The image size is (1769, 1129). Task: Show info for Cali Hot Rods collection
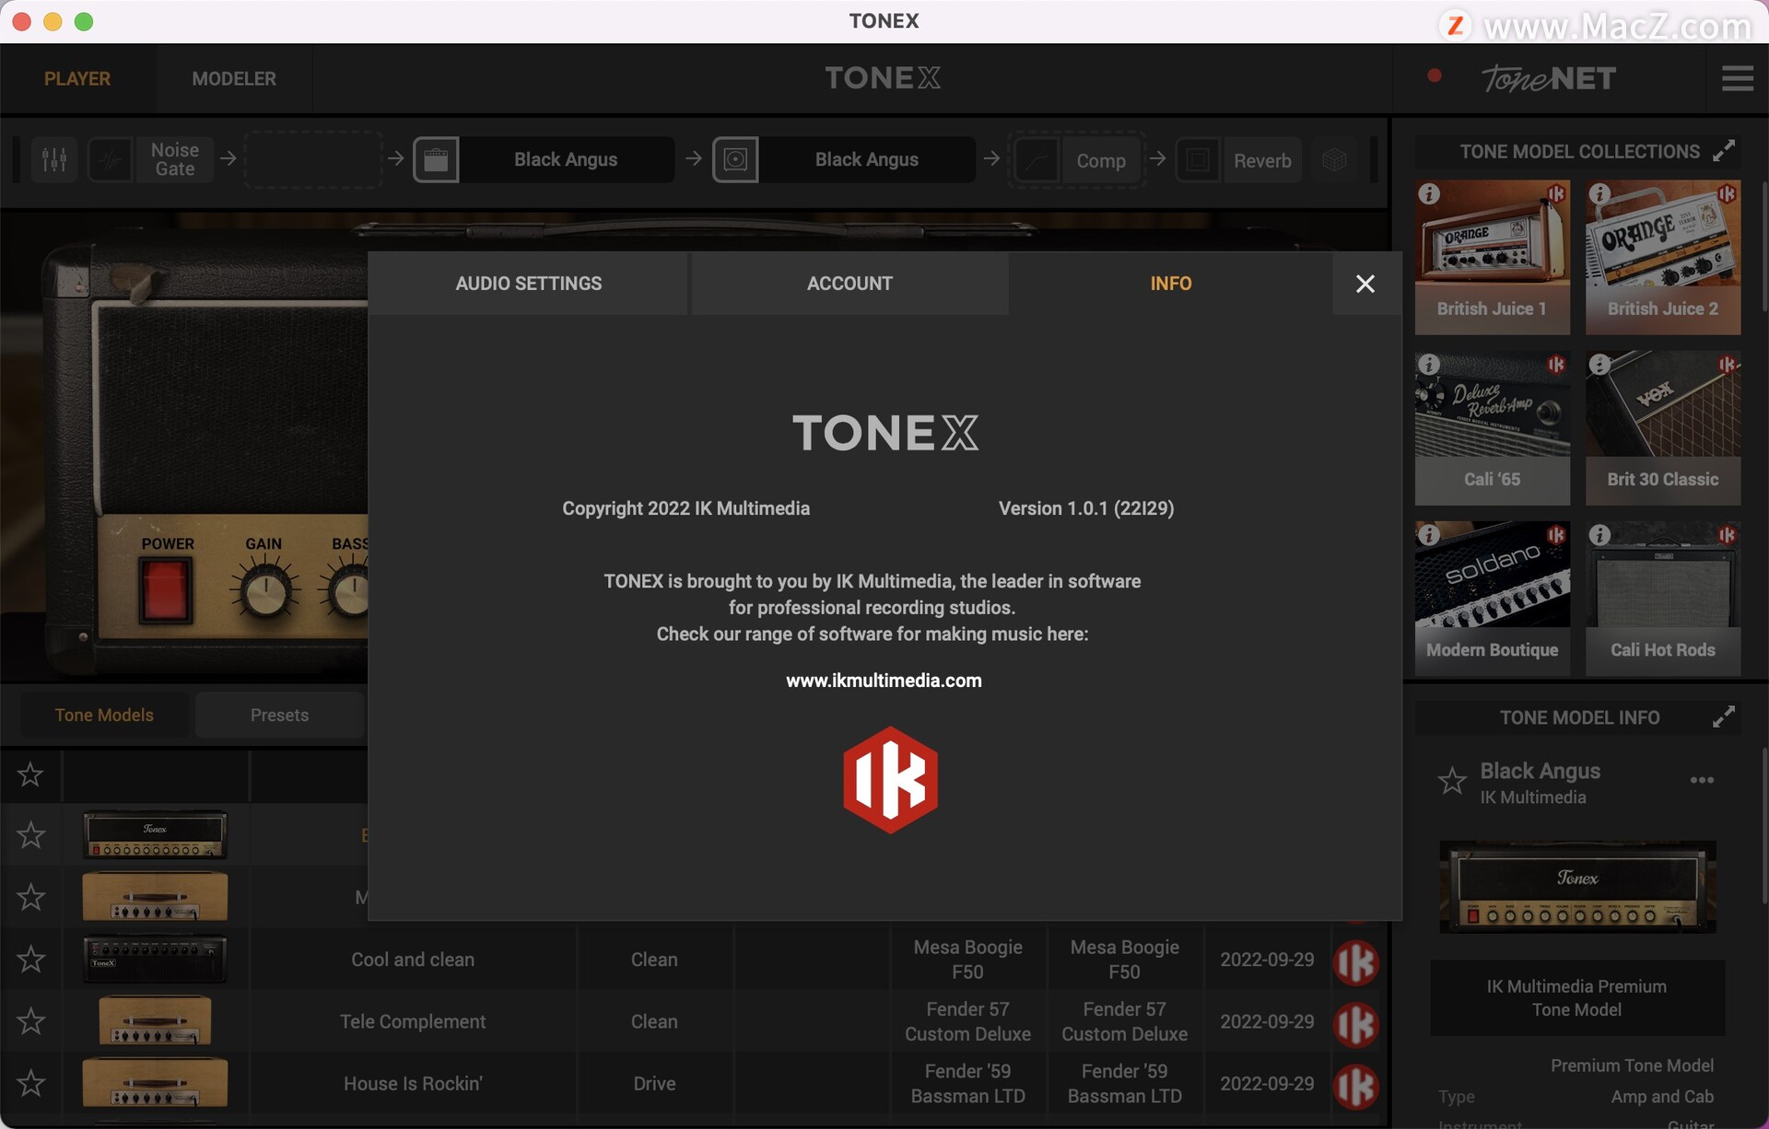[x=1599, y=535]
